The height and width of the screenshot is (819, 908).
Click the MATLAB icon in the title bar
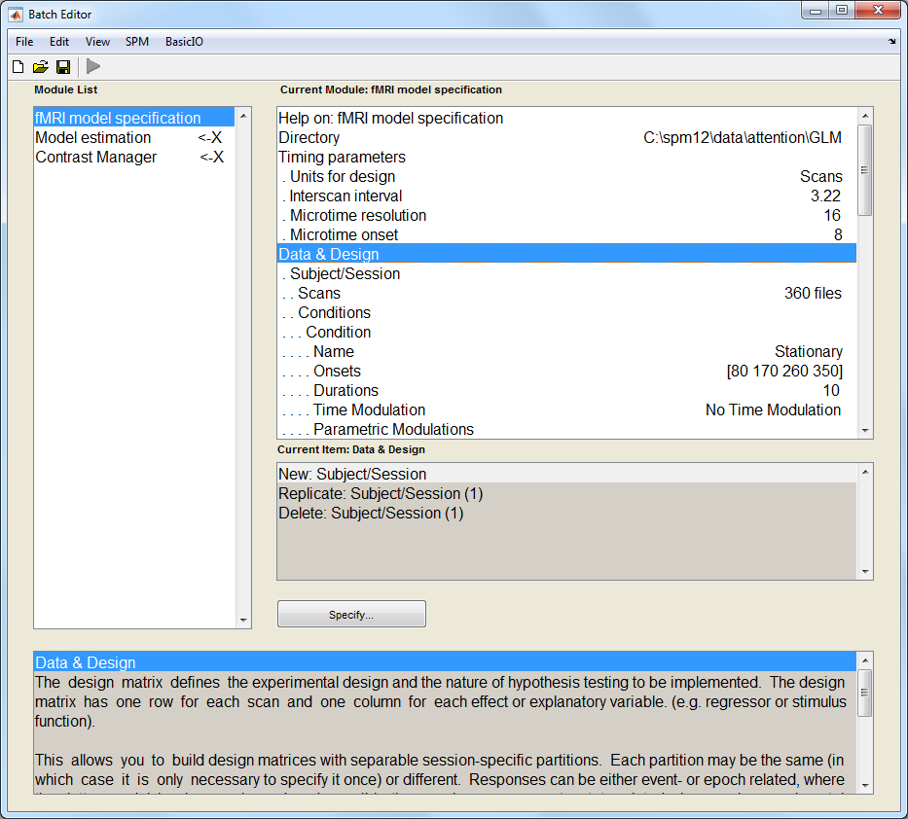click(17, 15)
